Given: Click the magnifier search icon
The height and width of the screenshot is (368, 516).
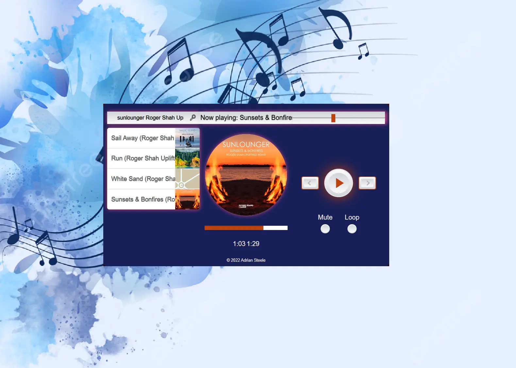Looking at the screenshot, I should [193, 117].
